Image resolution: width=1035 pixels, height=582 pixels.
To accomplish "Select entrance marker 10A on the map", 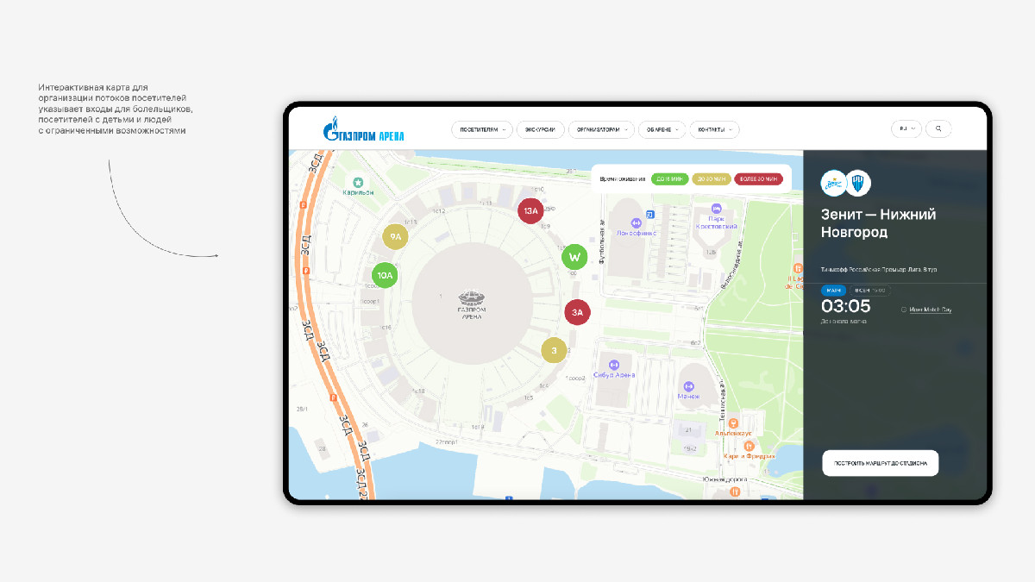I will [x=385, y=276].
